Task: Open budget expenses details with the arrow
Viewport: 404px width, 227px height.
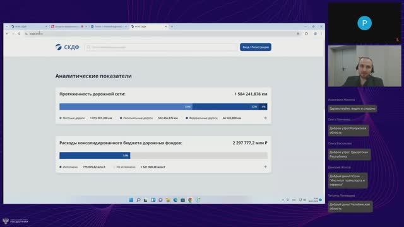Action: point(265,166)
